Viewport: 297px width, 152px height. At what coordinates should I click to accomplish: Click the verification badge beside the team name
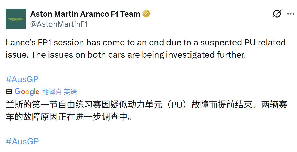pyautogui.click(x=146, y=14)
